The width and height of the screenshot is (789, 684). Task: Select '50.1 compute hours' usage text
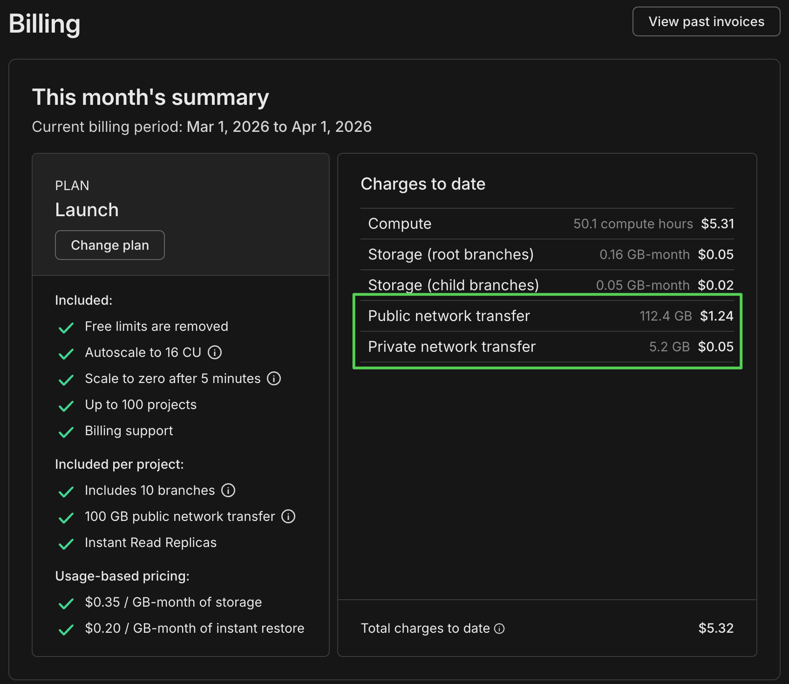pyautogui.click(x=633, y=224)
